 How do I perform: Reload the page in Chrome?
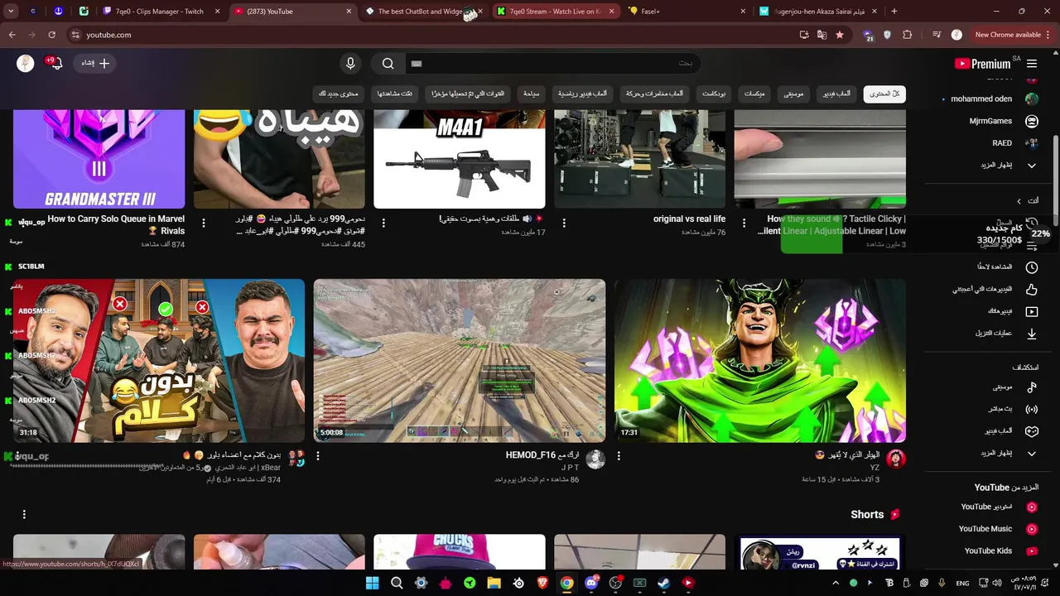coord(51,35)
